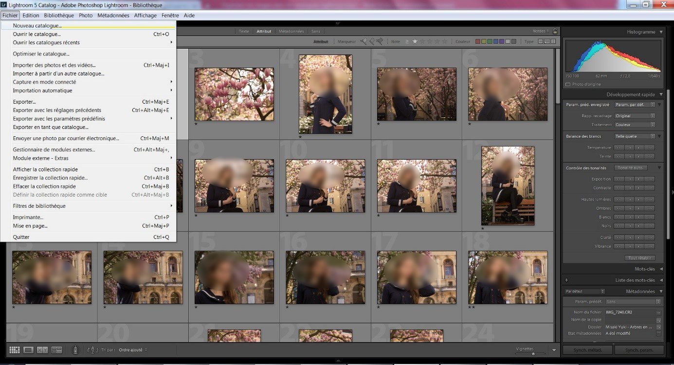Click Tonalité auto. button
The height and width of the screenshot is (365, 674).
click(x=631, y=168)
